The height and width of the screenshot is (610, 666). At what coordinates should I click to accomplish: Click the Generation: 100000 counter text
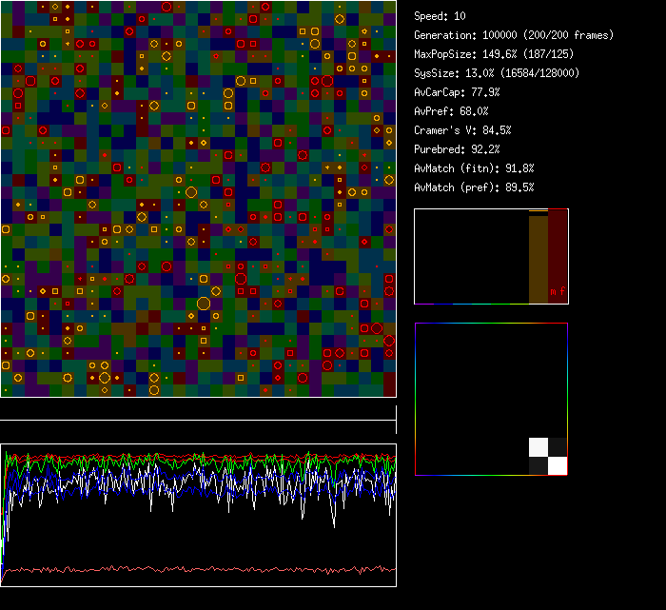click(x=514, y=35)
